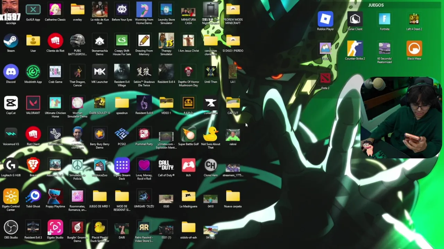
Task: Open Ultimate Chicken Horse icon
Action: (x=55, y=103)
